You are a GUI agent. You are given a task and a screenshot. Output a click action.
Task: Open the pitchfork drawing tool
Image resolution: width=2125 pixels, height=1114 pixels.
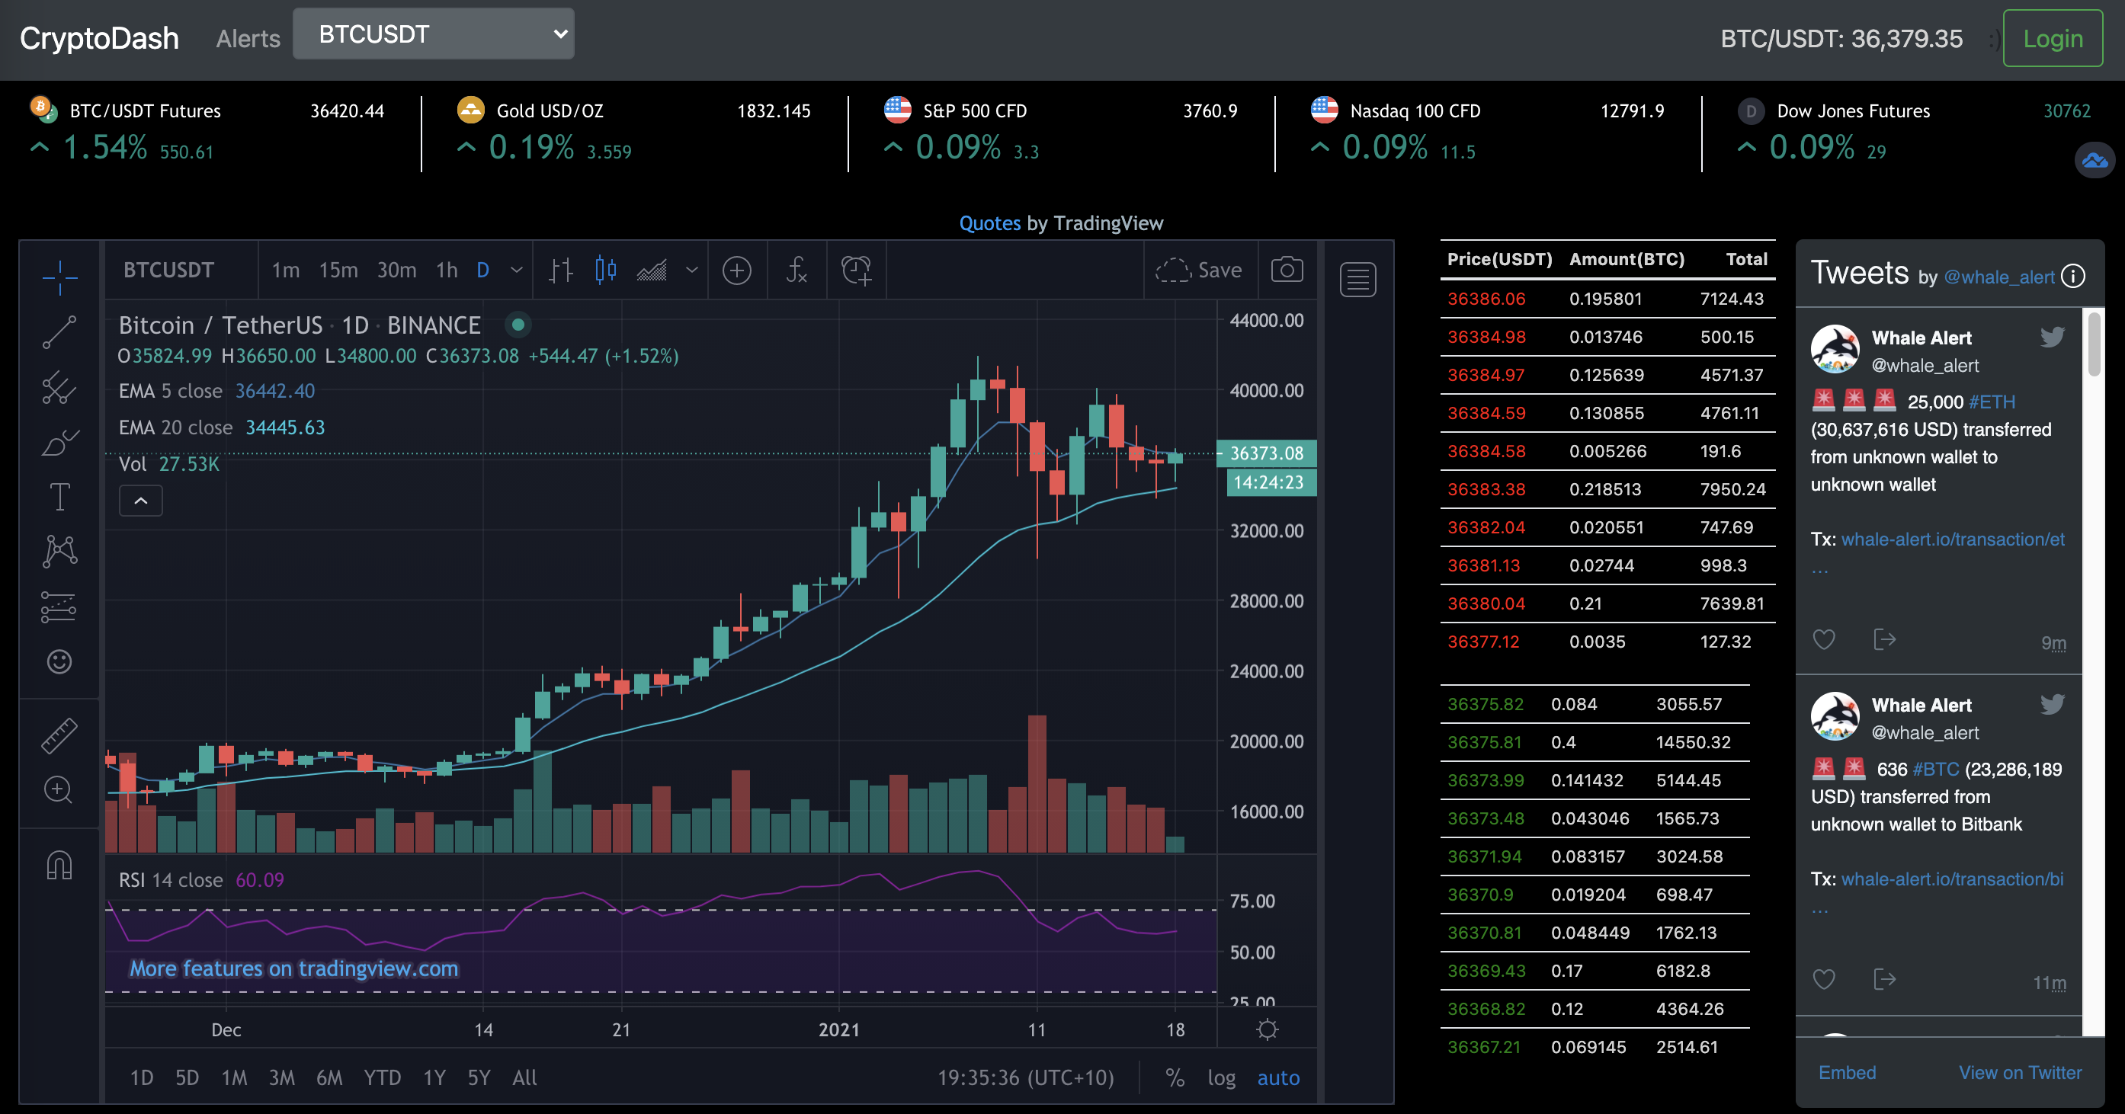point(59,388)
